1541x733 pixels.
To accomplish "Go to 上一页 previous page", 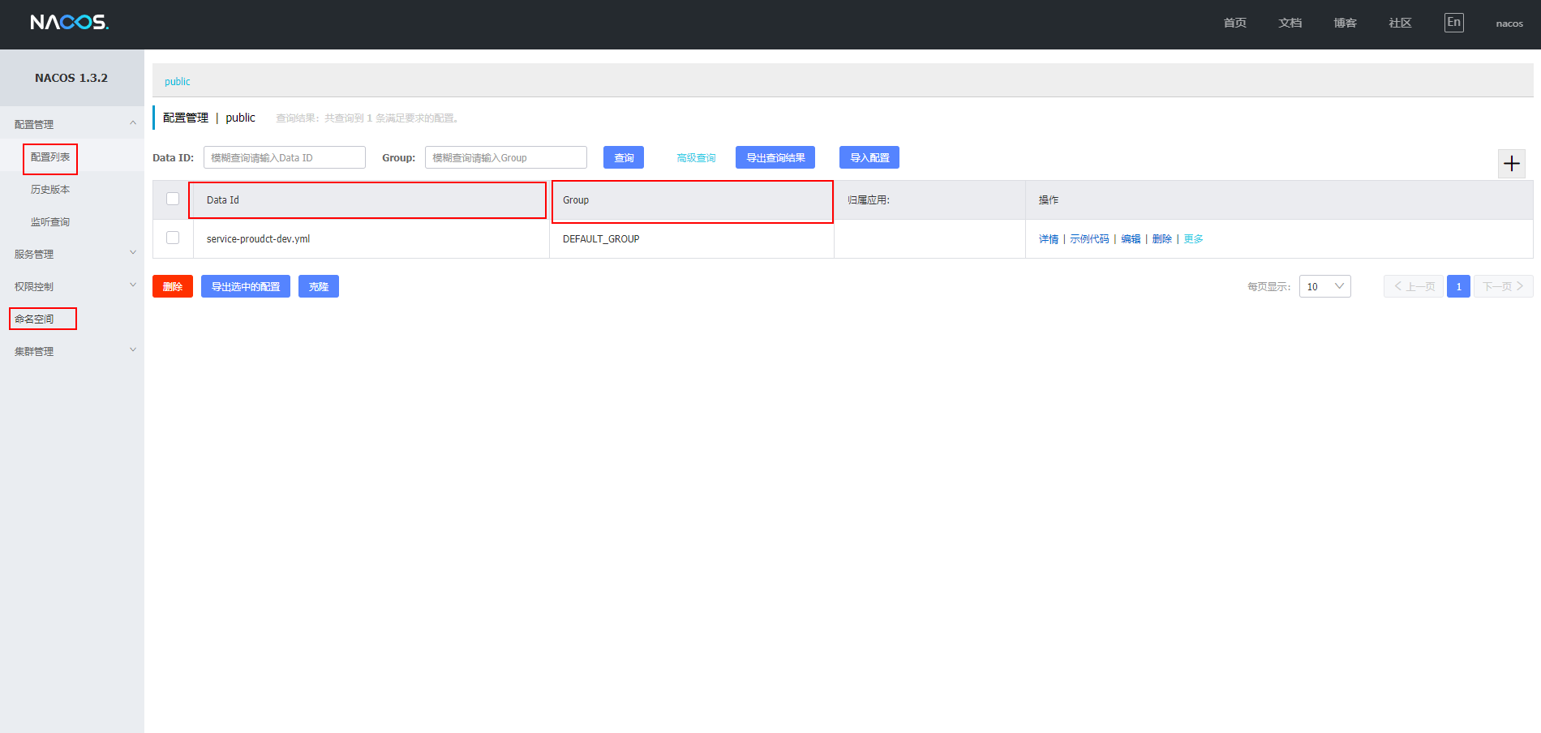I will coord(1414,286).
